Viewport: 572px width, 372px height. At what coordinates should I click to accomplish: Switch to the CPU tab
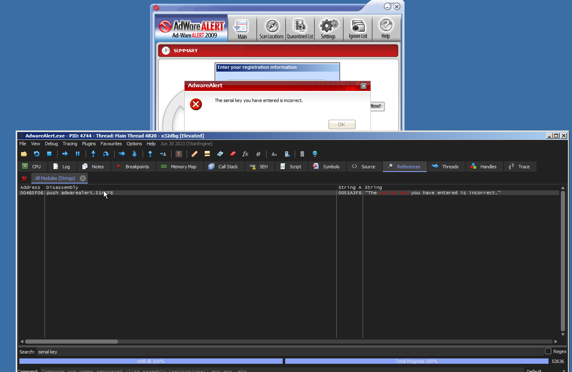tap(32, 167)
